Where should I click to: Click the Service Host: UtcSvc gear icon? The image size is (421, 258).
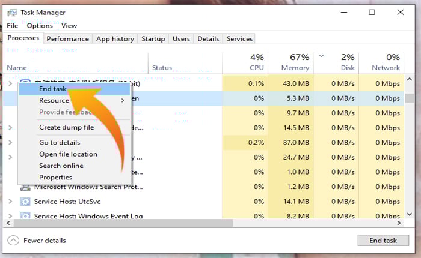coord(26,202)
